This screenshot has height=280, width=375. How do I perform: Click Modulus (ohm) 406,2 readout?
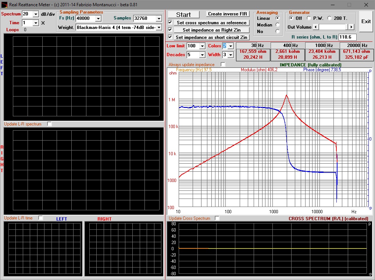point(259,70)
